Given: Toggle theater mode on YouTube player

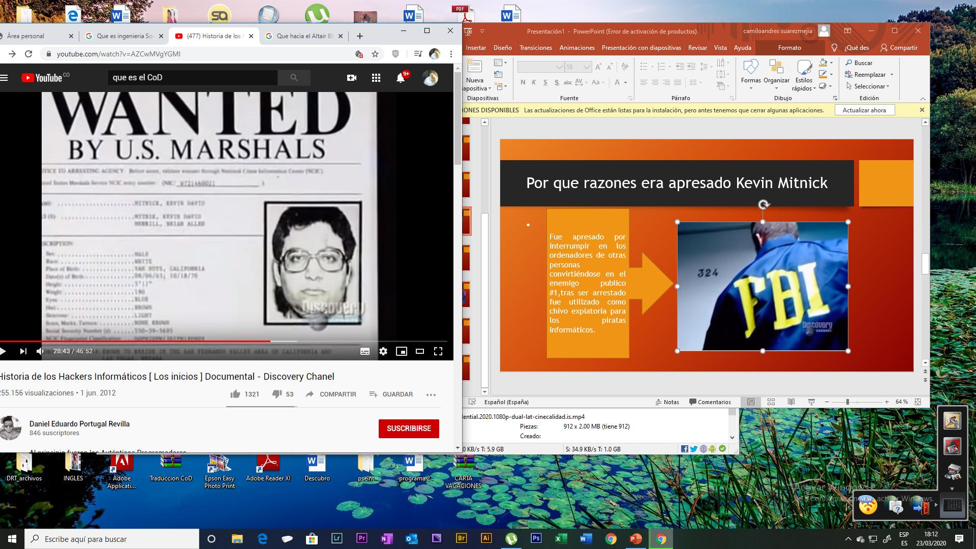Looking at the screenshot, I should pyautogui.click(x=420, y=351).
